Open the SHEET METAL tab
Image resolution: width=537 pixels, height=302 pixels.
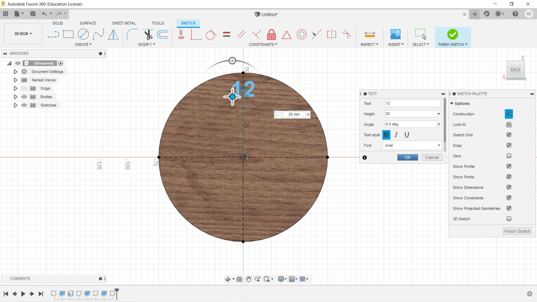(124, 23)
